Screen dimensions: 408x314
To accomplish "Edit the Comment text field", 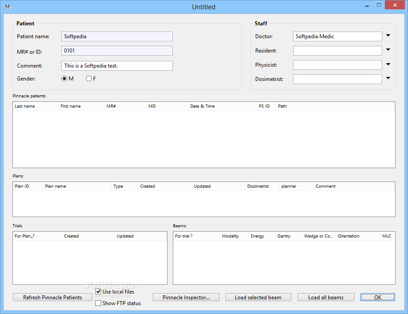I will pyautogui.click(x=117, y=66).
